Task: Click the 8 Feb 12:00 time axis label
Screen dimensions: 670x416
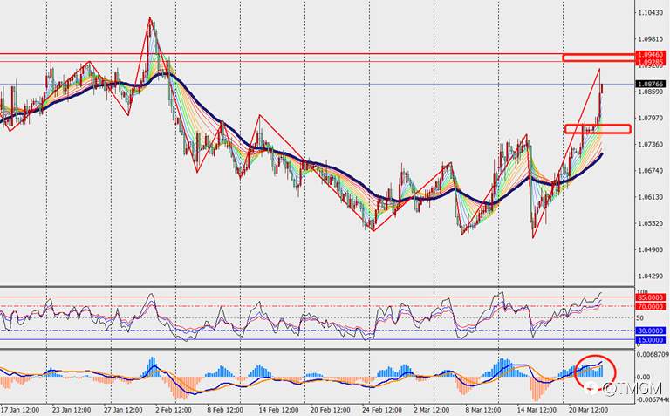Action: [225, 410]
